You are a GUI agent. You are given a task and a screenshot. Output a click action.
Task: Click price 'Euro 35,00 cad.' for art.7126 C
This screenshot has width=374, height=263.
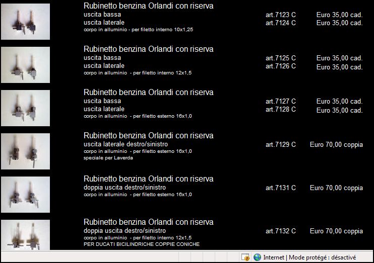(x=339, y=67)
